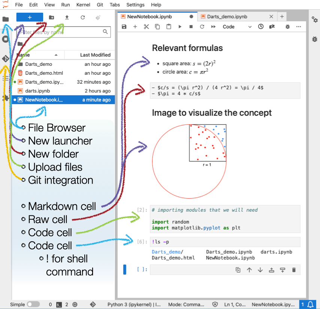Open the Kernel menu

pyautogui.click(x=83, y=5)
